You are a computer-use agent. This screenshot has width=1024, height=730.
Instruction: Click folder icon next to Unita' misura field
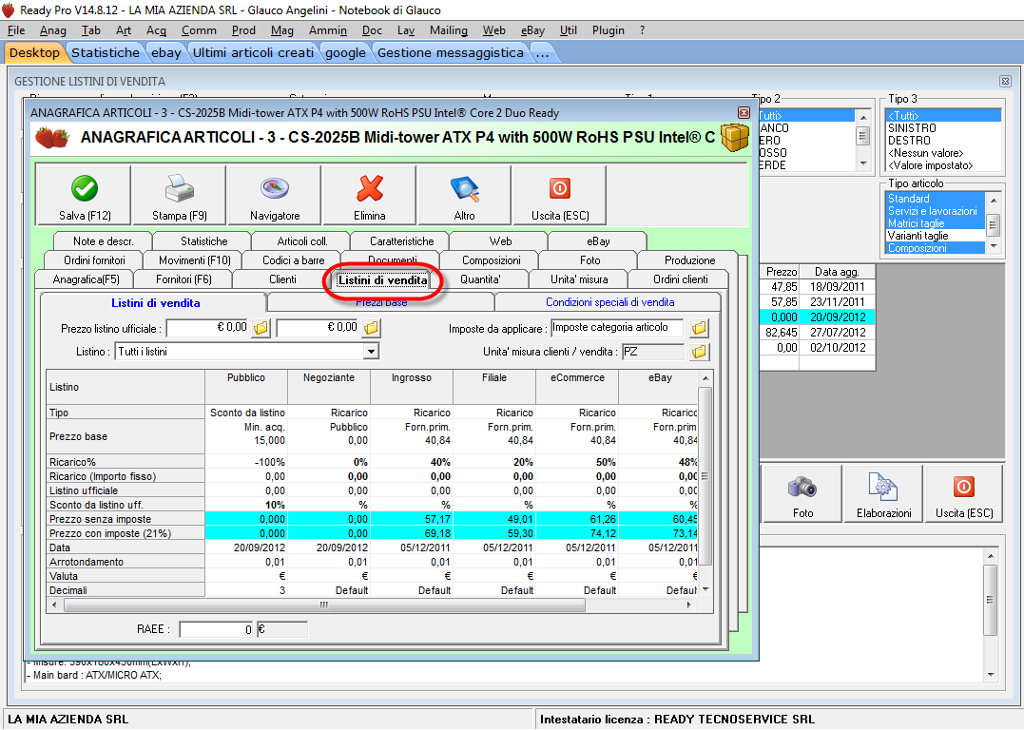699,352
